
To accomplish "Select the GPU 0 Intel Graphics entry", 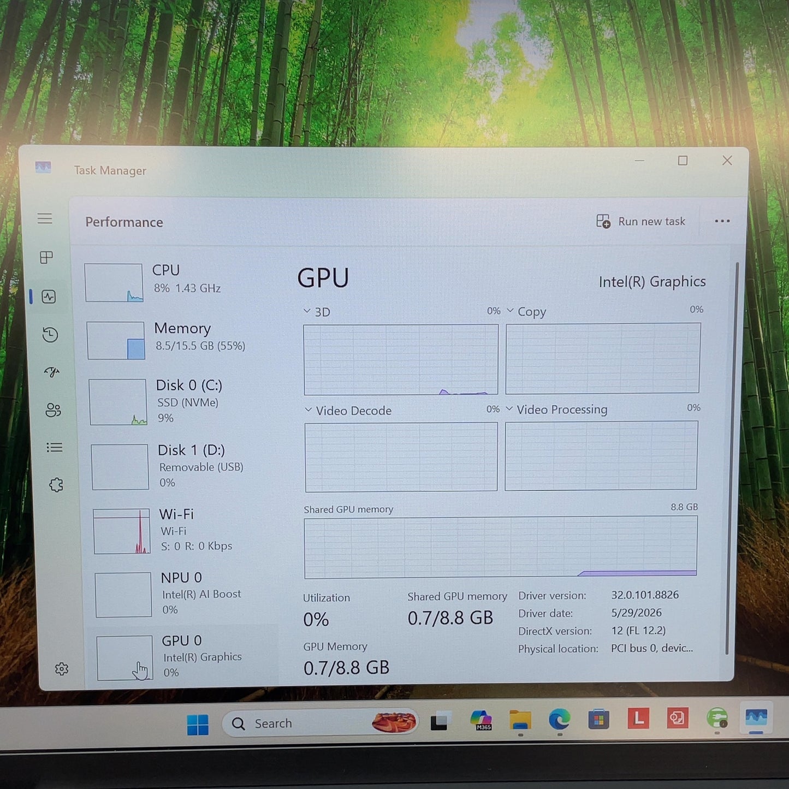I will (187, 656).
